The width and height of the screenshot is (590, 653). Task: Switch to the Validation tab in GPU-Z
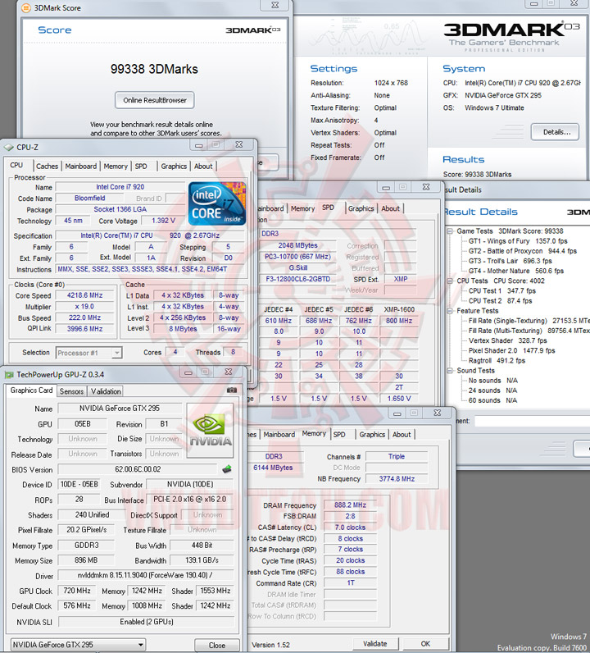(106, 391)
